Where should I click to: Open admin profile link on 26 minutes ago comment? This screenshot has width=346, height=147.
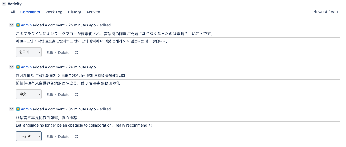click(26, 67)
